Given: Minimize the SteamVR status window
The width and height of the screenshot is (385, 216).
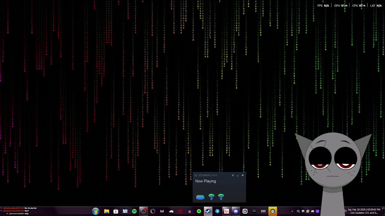Looking at the screenshot, I should [x=238, y=175].
